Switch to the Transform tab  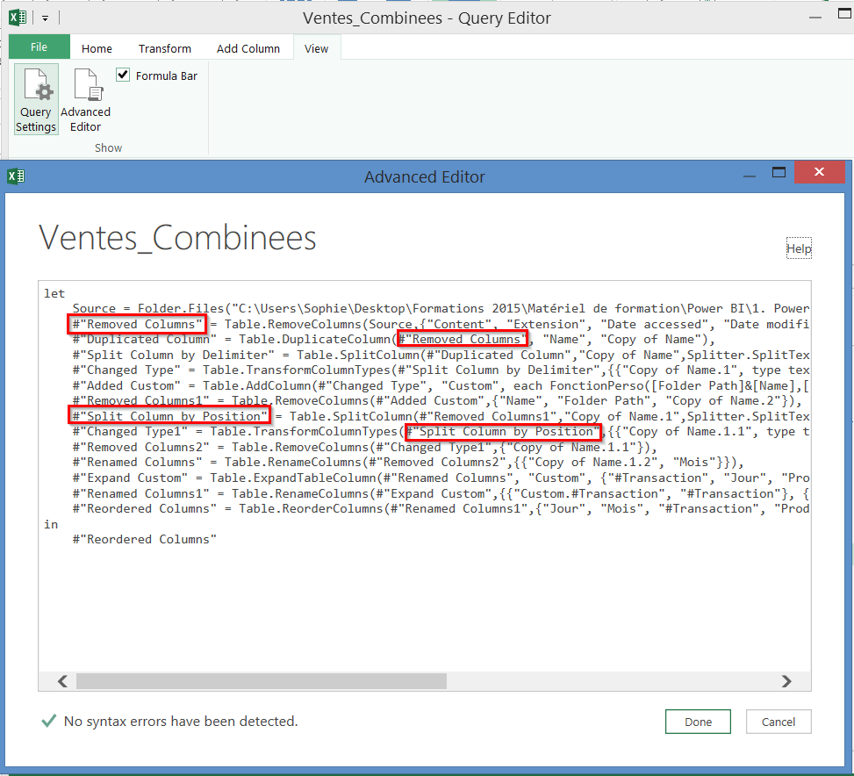click(x=164, y=48)
